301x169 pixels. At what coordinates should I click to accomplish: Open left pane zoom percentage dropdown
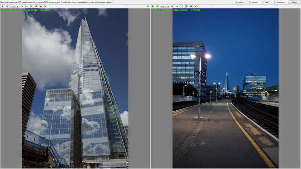click(15, 6)
